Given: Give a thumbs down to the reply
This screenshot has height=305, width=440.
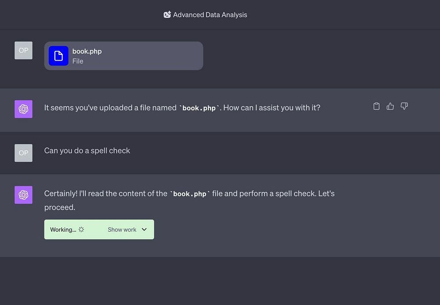Looking at the screenshot, I should tap(404, 106).
